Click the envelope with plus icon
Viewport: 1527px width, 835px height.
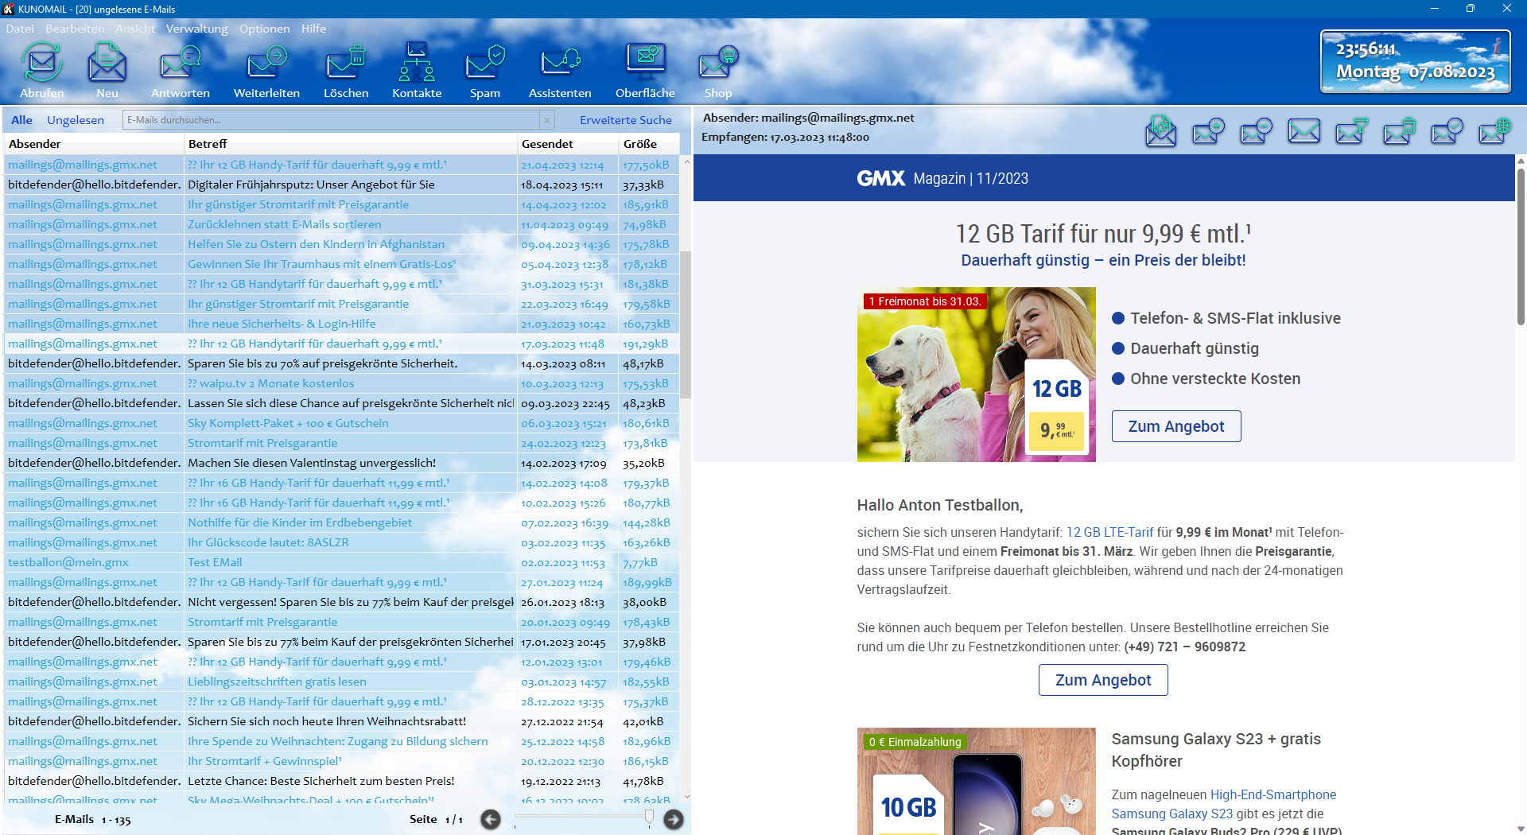pos(1208,130)
